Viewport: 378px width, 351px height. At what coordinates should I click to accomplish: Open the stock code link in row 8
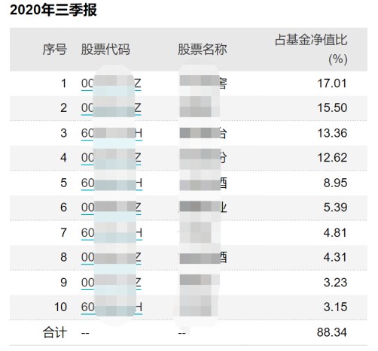point(111,258)
